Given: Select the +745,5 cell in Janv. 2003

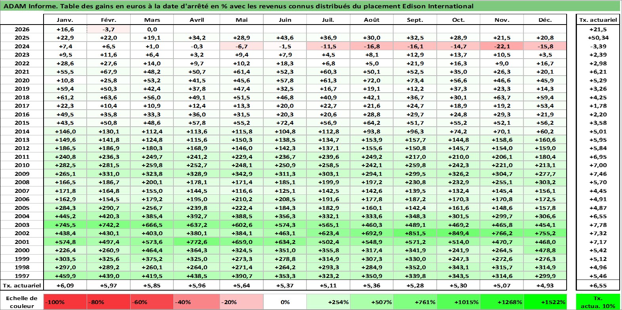Looking at the screenshot, I should [x=65, y=225].
